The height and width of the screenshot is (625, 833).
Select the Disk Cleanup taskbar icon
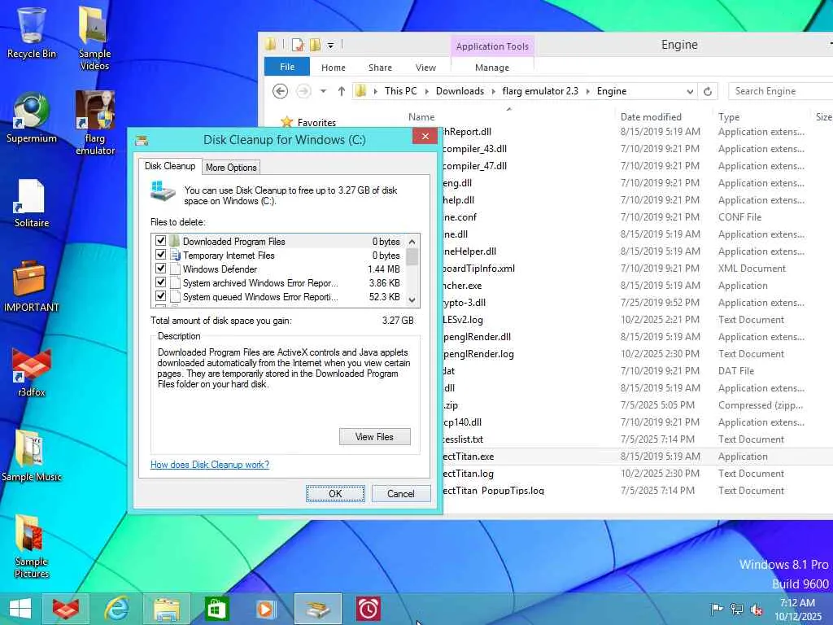[x=318, y=609]
